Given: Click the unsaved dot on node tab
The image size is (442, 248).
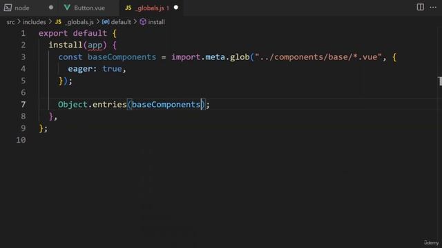Looking at the screenshot, I should tap(50, 8).
